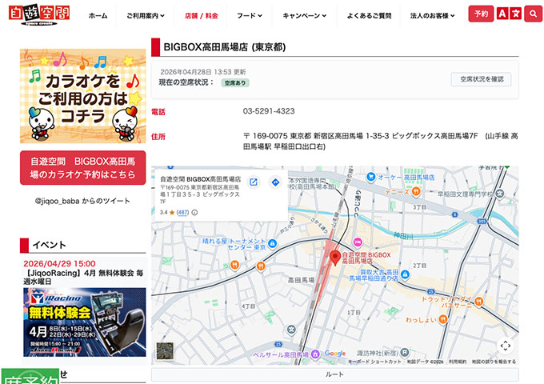Go to ホーム in the navigation

[x=98, y=16]
